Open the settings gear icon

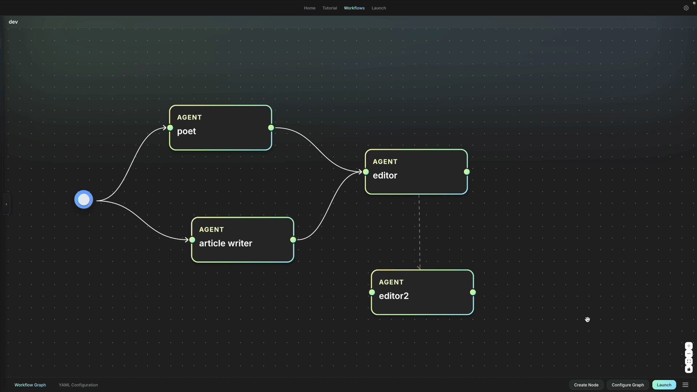click(x=686, y=8)
